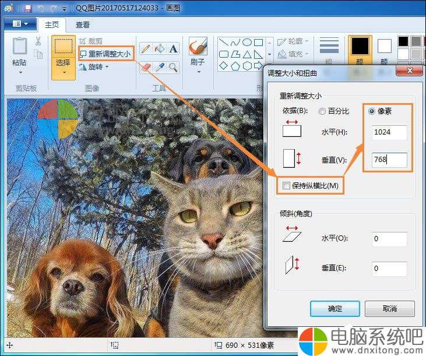Select the Fill with color bucket tool
The width and height of the screenshot is (426, 356).
tap(160, 49)
